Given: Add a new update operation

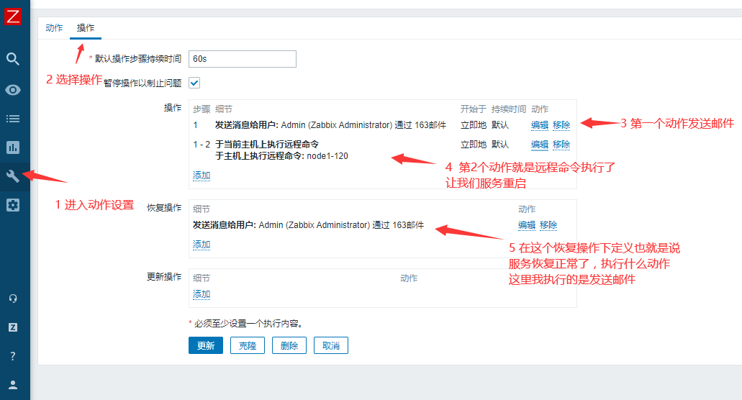Looking at the screenshot, I should coord(202,294).
